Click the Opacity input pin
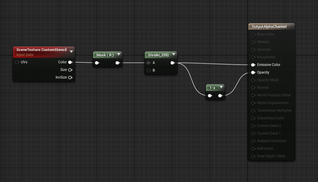The width and height of the screenshot is (318, 182). [253, 72]
